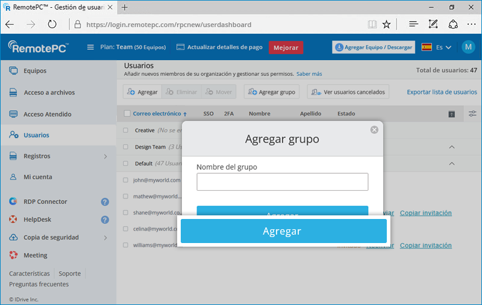The height and width of the screenshot is (305, 482).
Task: Click Exportar lista de usuarios link
Action: 442,92
